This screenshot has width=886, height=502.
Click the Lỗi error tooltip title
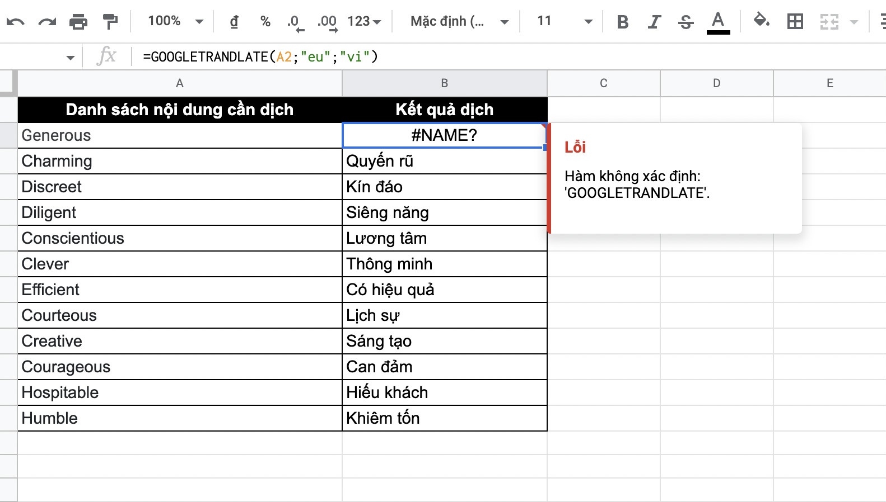[x=575, y=147]
